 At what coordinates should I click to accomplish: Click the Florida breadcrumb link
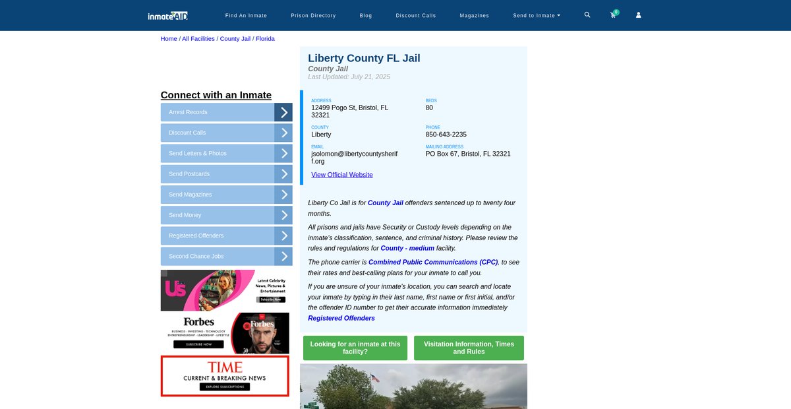point(265,39)
